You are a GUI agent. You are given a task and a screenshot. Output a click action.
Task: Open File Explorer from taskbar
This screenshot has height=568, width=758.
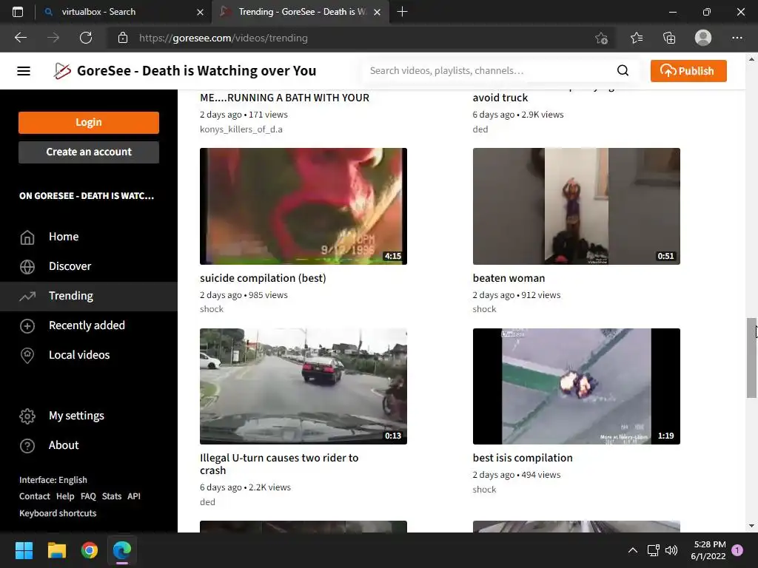(x=56, y=550)
